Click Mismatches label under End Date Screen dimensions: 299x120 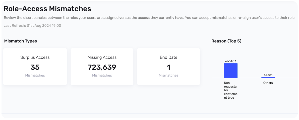(x=168, y=75)
